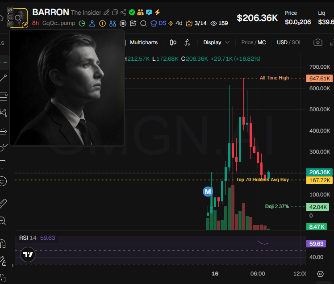This screenshot has height=284, width=334.
Task: Click the edit pencil icon beside The Insider
Action: [x=107, y=13]
